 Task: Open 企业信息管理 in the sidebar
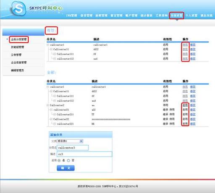pyautogui.click(x=19, y=63)
